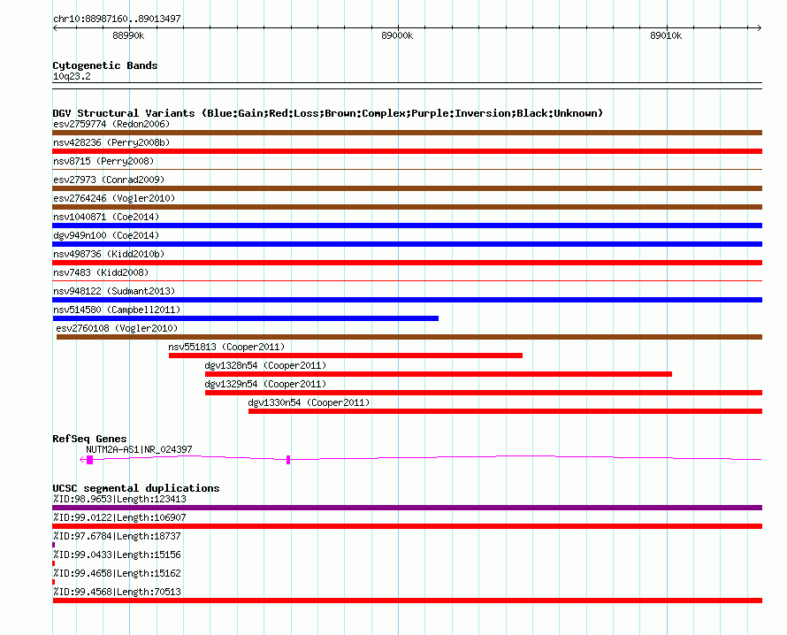This screenshot has width=787, height=635.
Task: Select the blue dgv949n100 gain bar
Action: tap(407, 244)
